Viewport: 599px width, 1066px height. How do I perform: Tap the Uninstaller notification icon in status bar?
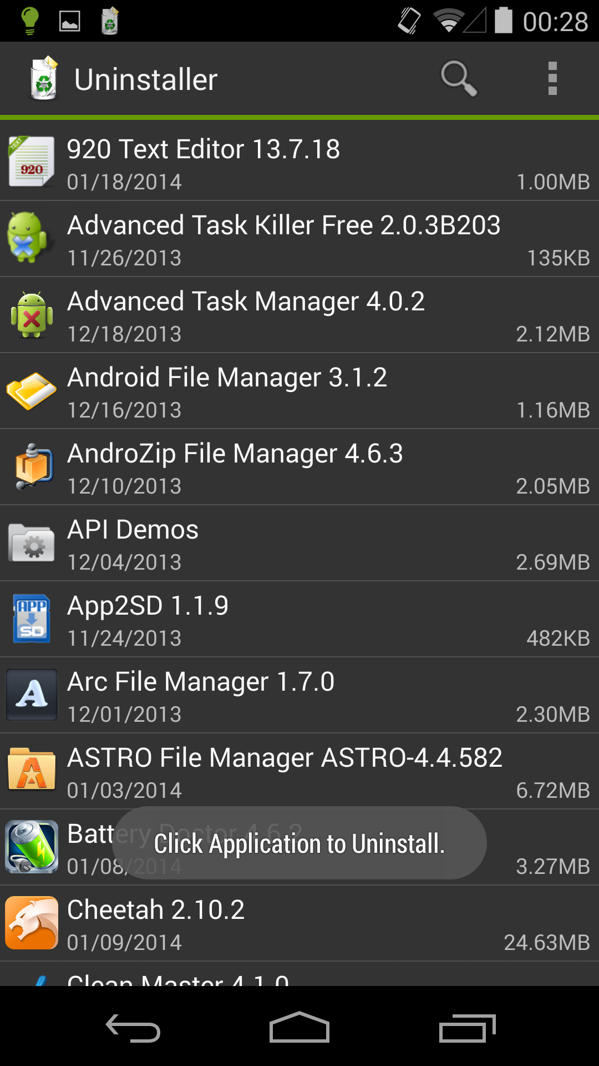point(110,21)
